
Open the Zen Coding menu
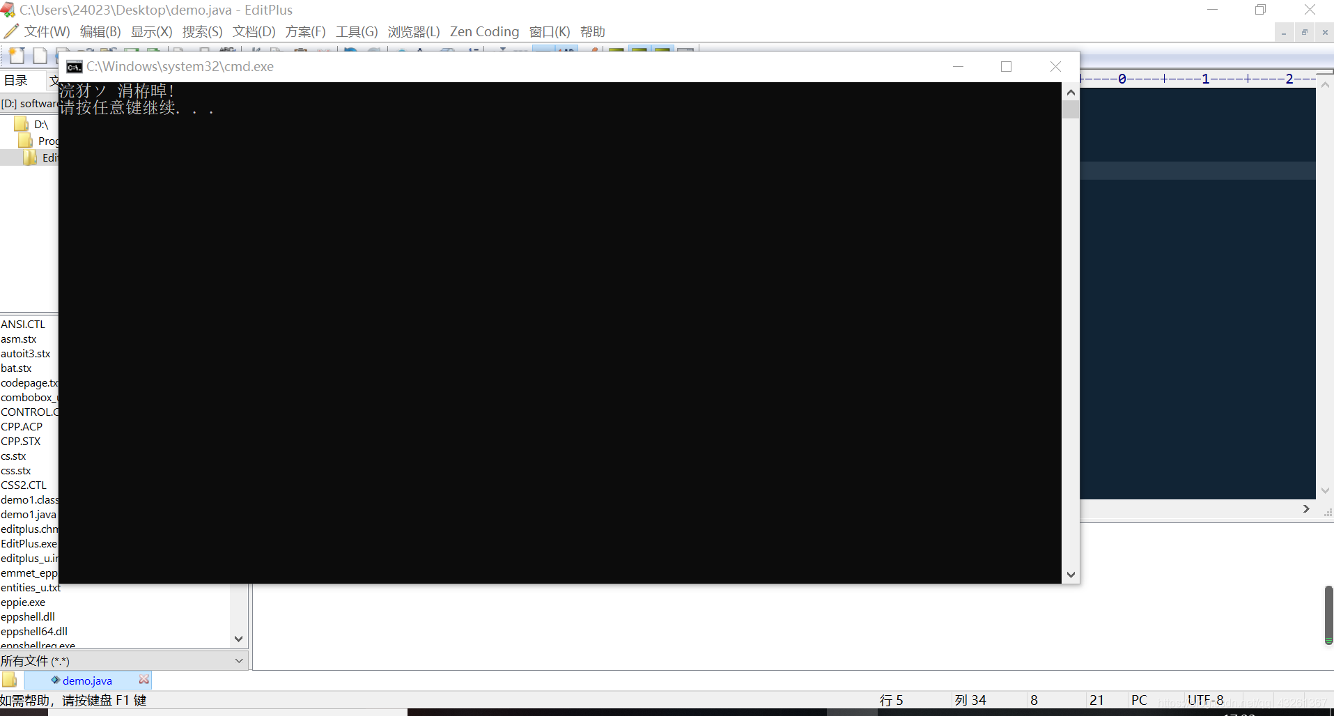click(484, 32)
